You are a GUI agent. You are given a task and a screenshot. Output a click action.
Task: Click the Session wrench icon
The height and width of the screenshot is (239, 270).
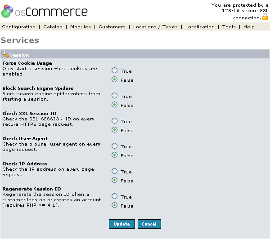tap(5, 54)
